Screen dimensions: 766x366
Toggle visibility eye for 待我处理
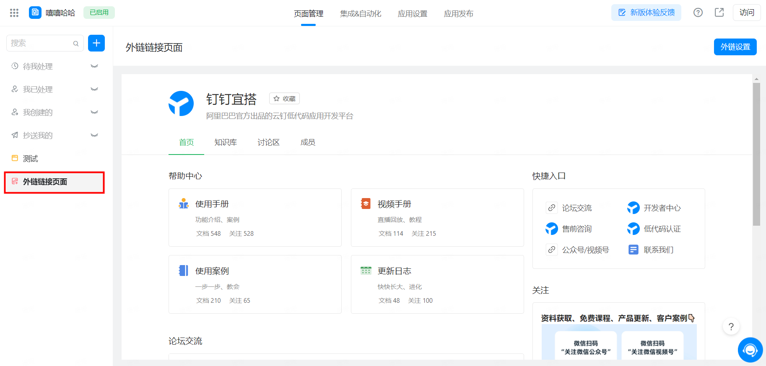click(94, 66)
